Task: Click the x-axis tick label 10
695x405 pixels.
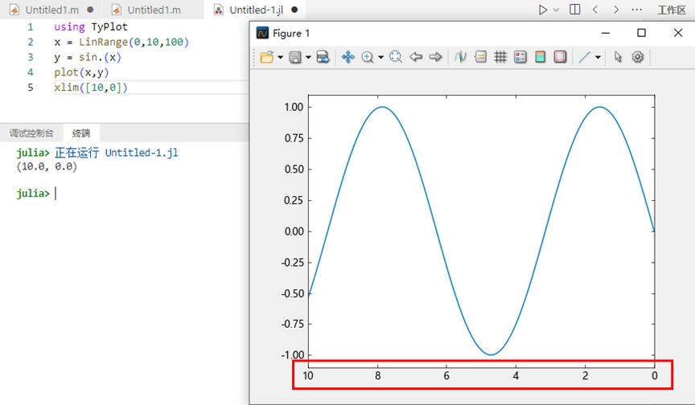Action: (x=308, y=376)
